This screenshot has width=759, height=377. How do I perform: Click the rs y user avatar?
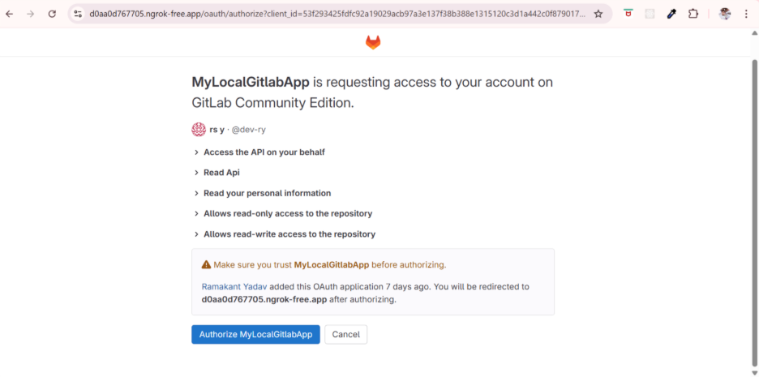(x=199, y=130)
